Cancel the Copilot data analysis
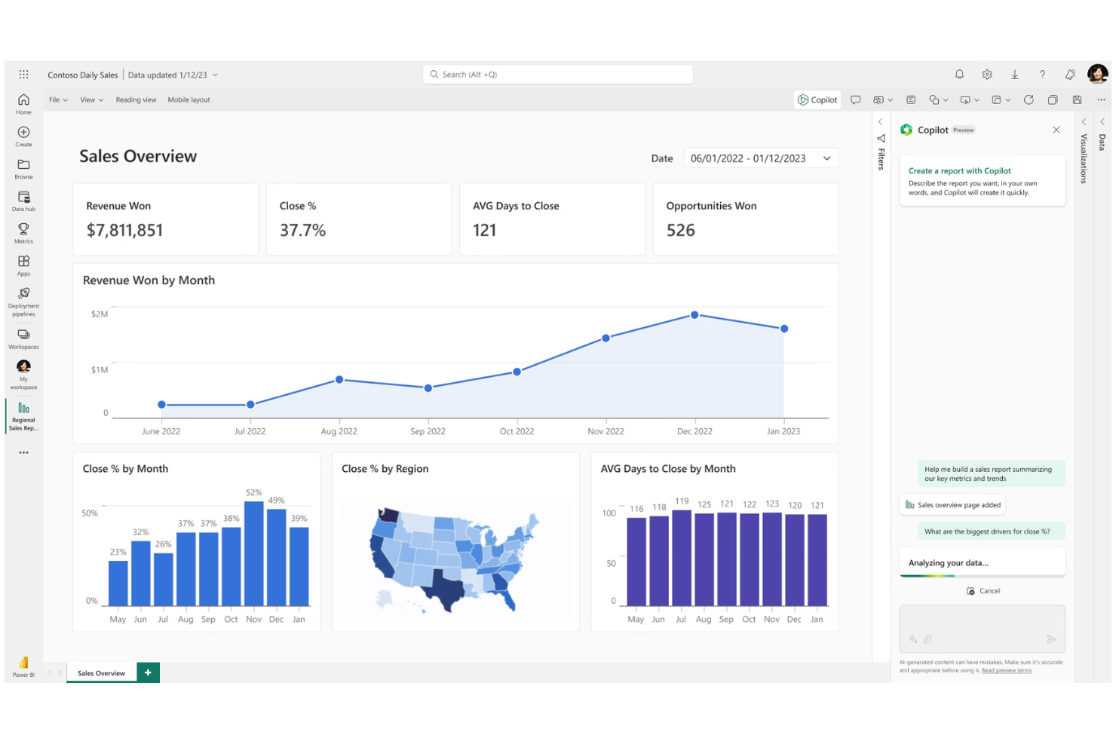Viewport: 1116px width, 744px height. point(983,591)
